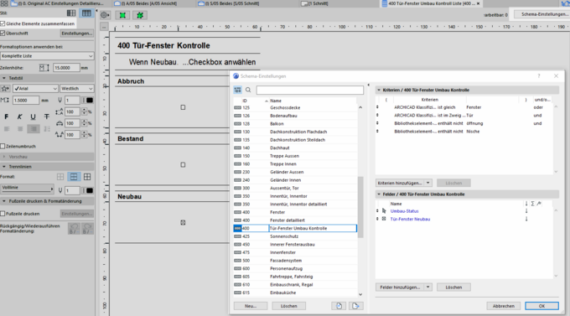570x316 pixels.
Task: Toggle italic text formatting
Action: 19,117
